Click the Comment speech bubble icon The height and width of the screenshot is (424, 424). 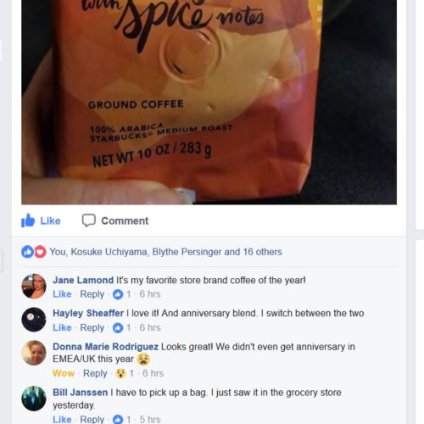89,220
